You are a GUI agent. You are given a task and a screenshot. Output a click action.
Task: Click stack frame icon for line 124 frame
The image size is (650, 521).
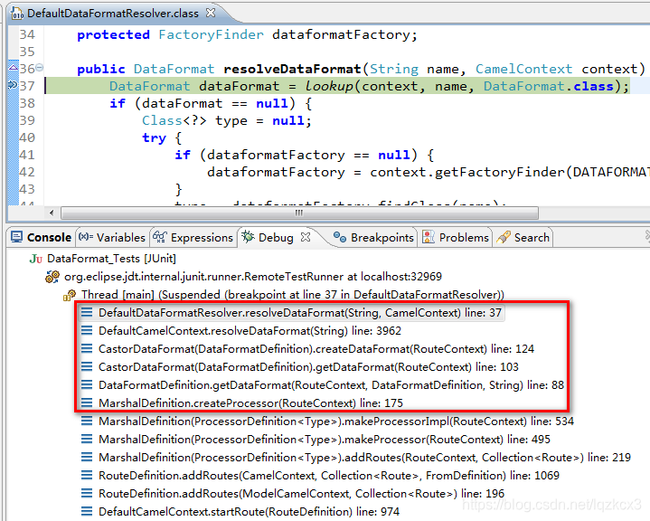pyautogui.click(x=87, y=348)
